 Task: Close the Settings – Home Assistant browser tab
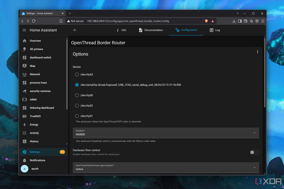pyautogui.click(x=62, y=13)
